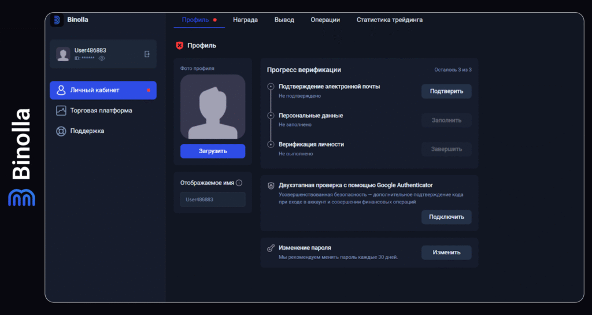Switch to the Награда tab
This screenshot has width=592, height=315.
coord(245,20)
